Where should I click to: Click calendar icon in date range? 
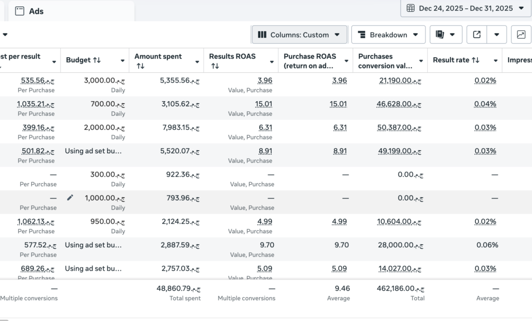click(410, 8)
